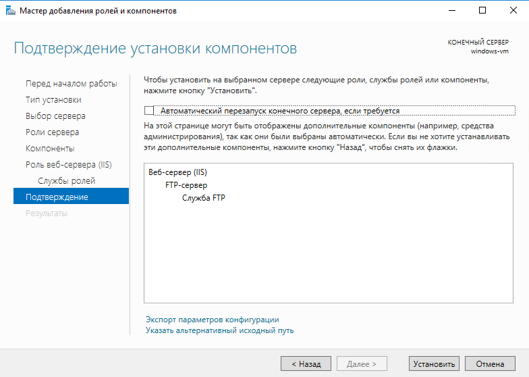Select 'FTP-сервер' row in the list
Image resolution: width=529 pixels, height=377 pixels.
point(186,185)
